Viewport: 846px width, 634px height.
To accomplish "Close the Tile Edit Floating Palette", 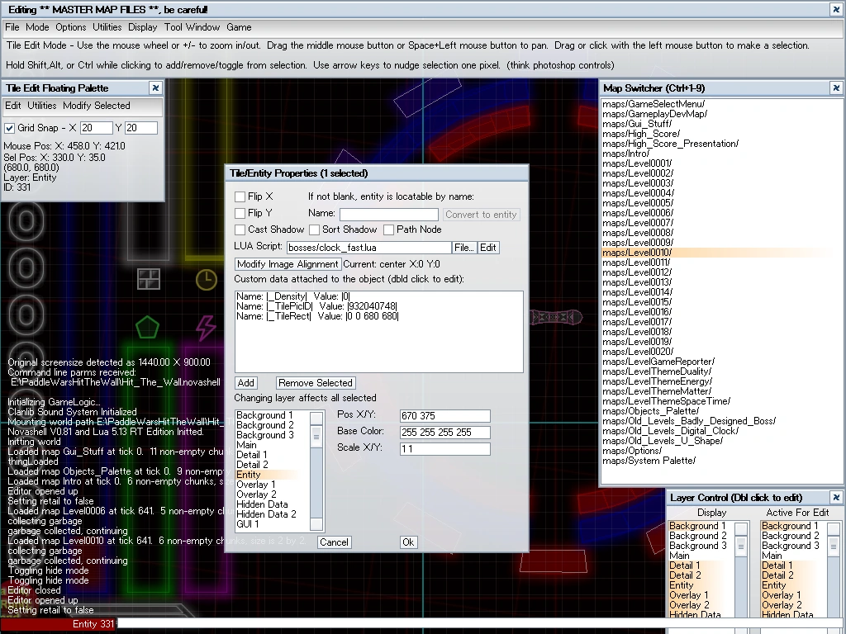I will (155, 88).
